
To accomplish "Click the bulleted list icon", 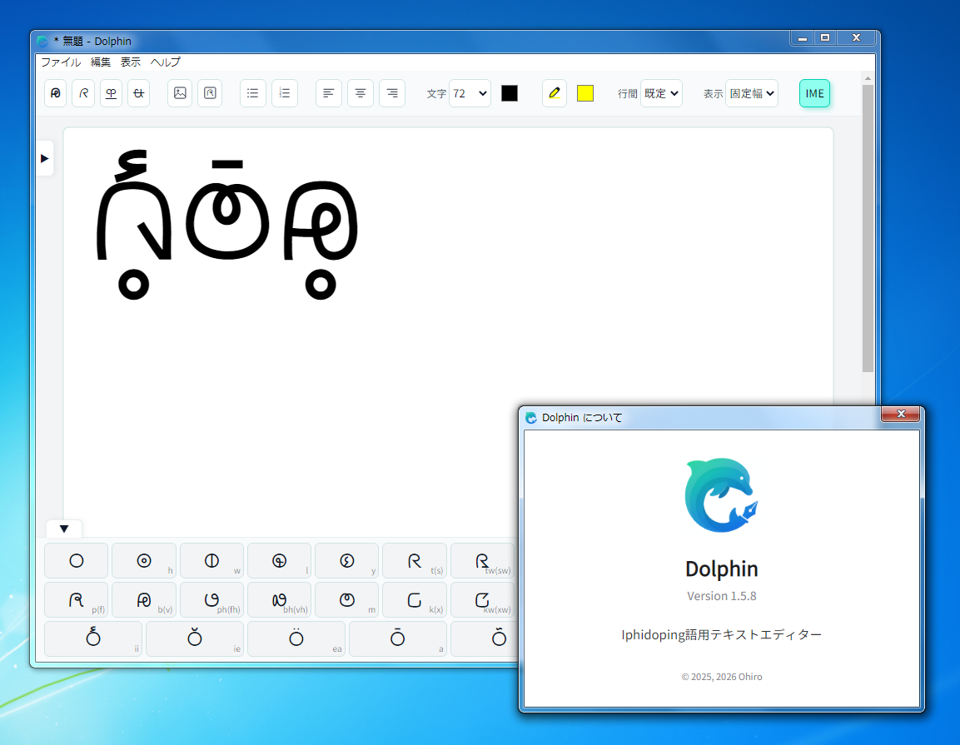I will pos(253,93).
